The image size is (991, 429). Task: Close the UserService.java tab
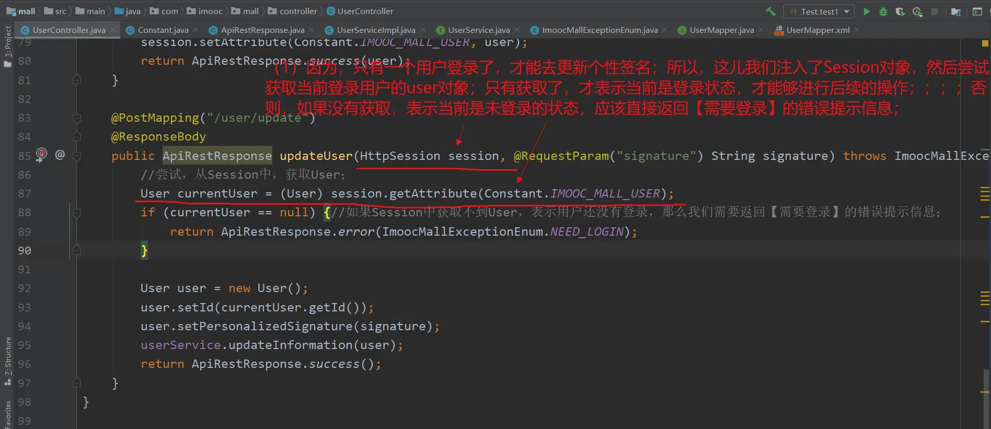(517, 30)
